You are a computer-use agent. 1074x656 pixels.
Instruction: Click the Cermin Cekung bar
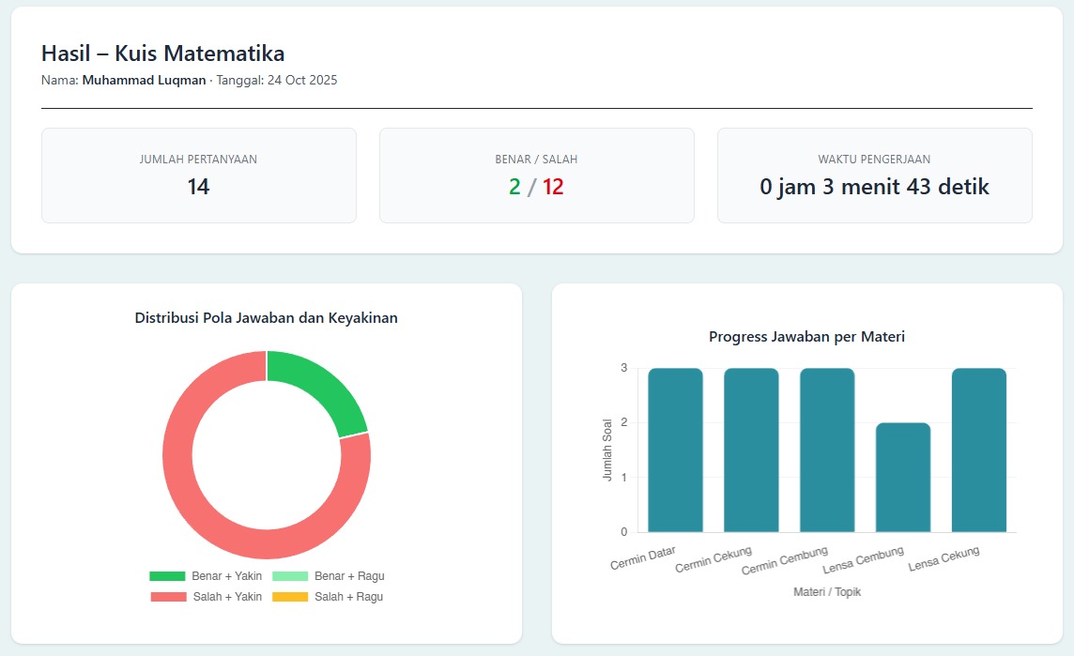[751, 450]
